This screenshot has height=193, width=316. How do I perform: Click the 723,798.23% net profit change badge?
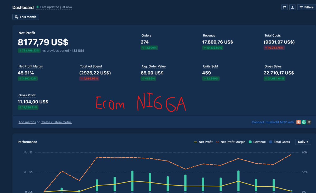pos(29,51)
